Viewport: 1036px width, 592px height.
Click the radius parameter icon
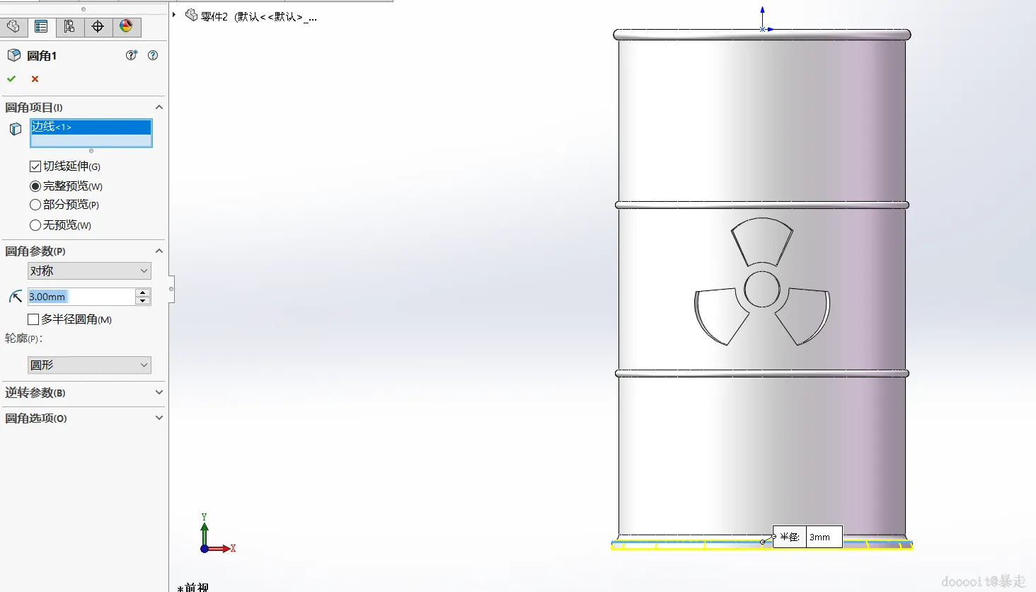click(x=16, y=297)
